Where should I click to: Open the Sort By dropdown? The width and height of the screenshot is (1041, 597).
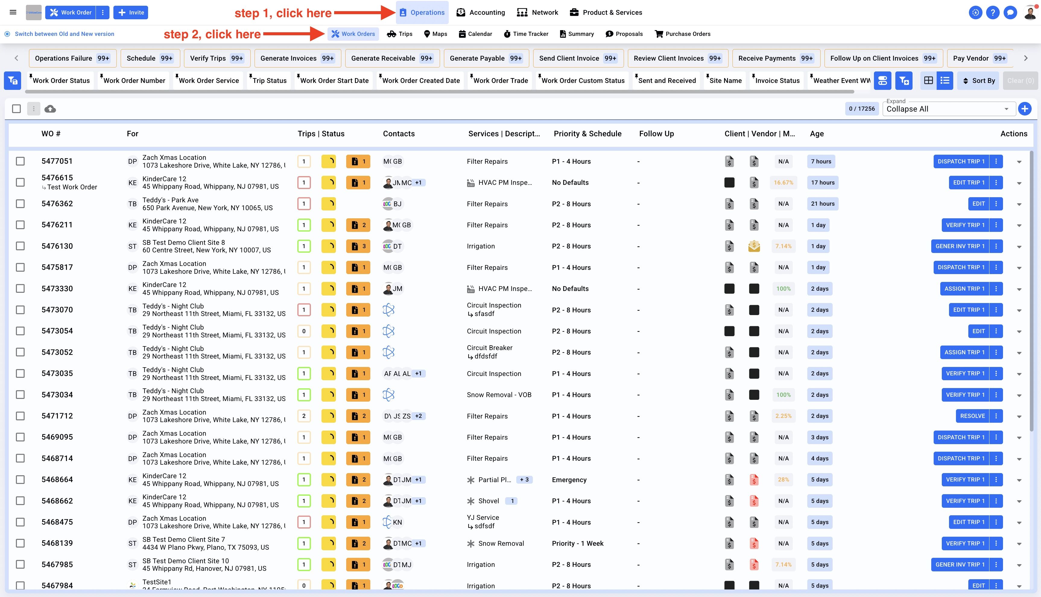click(979, 81)
